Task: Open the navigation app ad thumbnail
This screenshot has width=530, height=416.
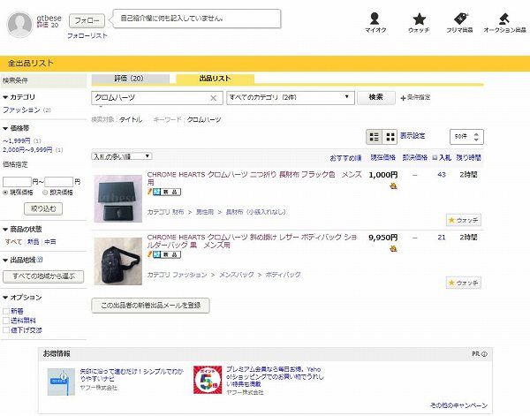Action: pos(61,382)
